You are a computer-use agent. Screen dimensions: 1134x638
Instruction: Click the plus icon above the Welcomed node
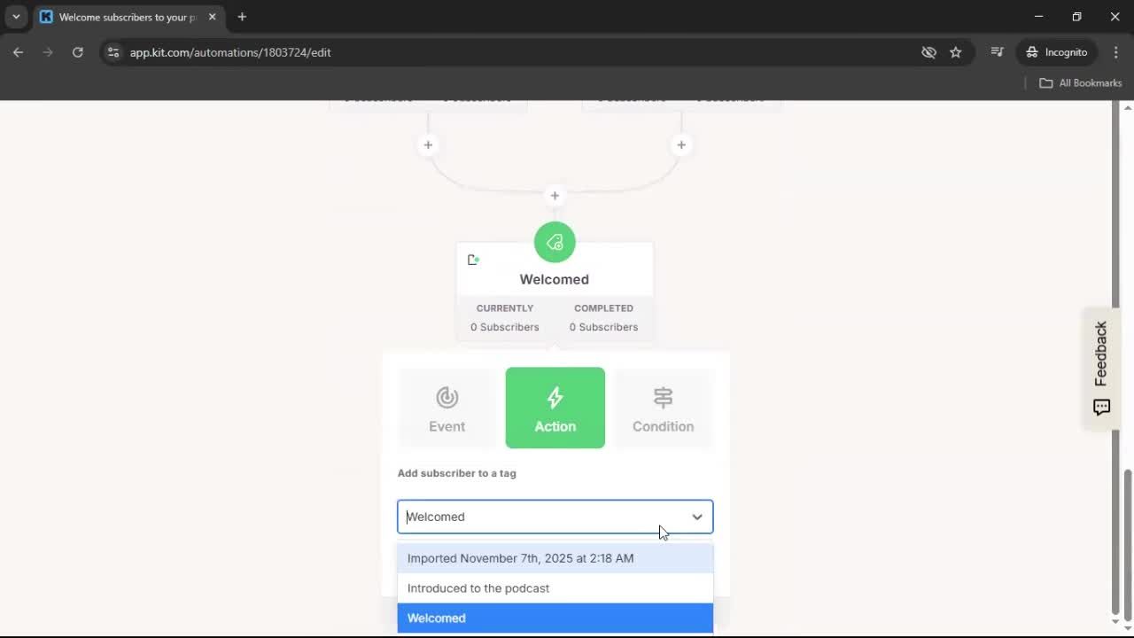coord(555,195)
